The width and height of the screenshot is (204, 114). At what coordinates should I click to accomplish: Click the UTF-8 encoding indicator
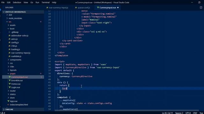click(x=188, y=113)
